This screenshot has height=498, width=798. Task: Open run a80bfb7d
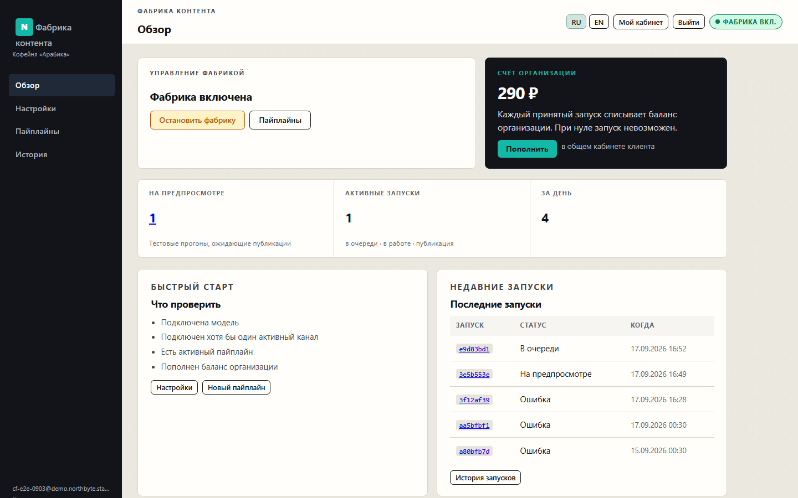coord(474,451)
